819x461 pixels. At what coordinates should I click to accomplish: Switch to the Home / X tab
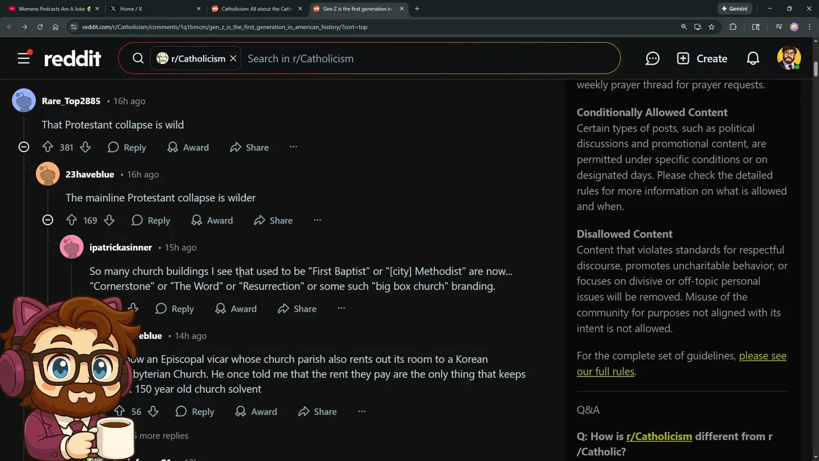154,9
